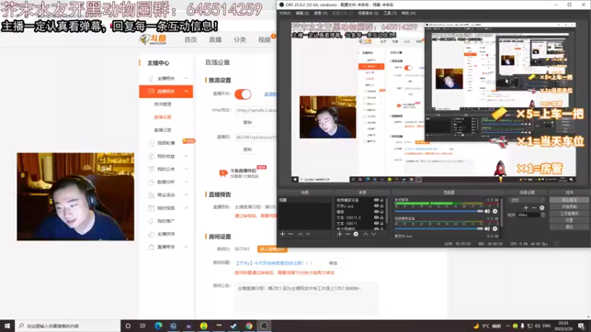591x332 pixels.
Task: Click the 停止推流 stop streaming button
Action: pos(569,200)
